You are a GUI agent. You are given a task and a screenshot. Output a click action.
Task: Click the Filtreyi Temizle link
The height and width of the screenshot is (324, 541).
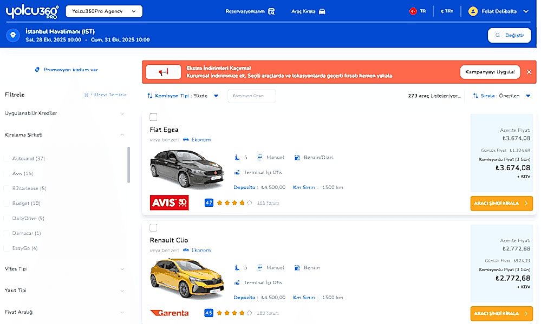(106, 94)
